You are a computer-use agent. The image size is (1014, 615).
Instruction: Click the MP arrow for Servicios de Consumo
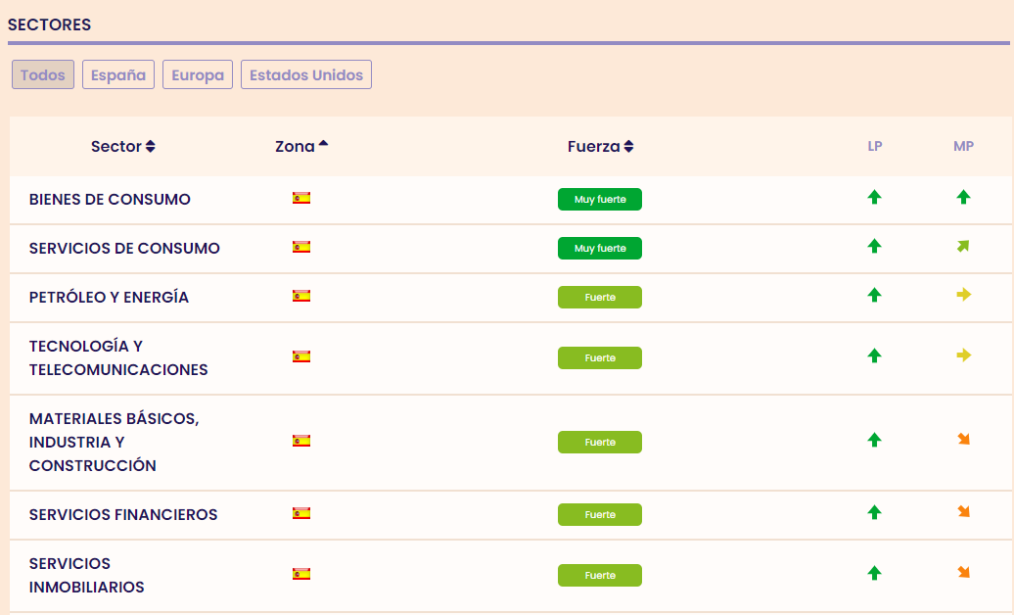[963, 247]
